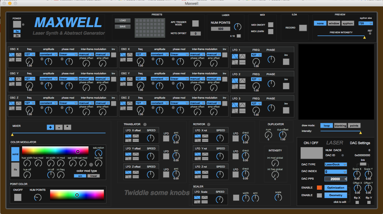Set color mod type to linear

94,176
